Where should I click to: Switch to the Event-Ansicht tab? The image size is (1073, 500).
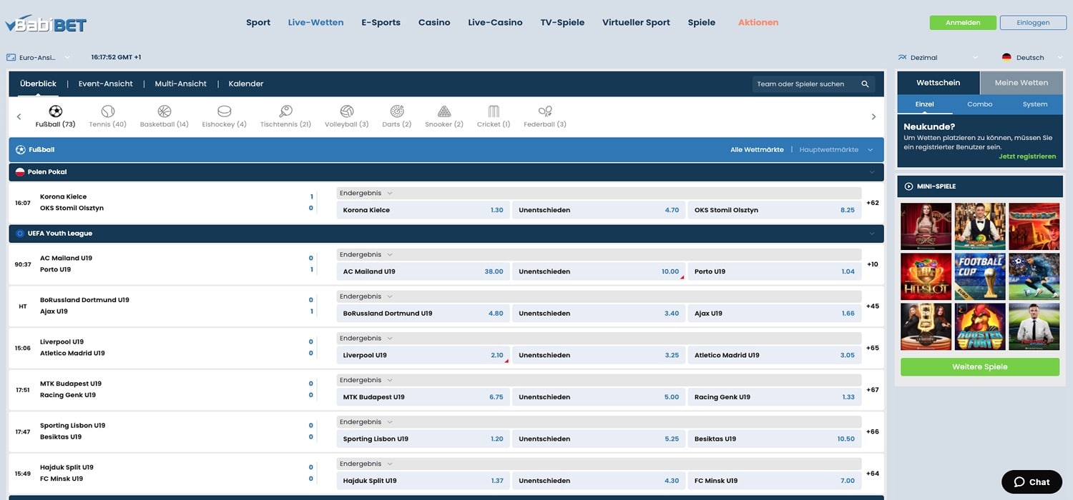106,84
